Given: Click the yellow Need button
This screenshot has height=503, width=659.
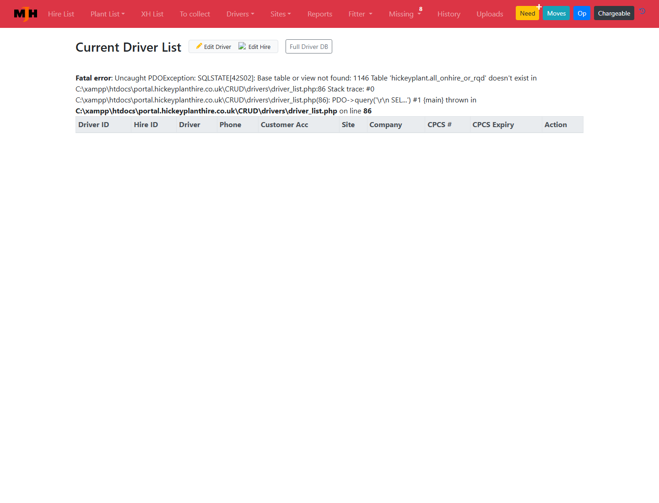Looking at the screenshot, I should pos(527,13).
